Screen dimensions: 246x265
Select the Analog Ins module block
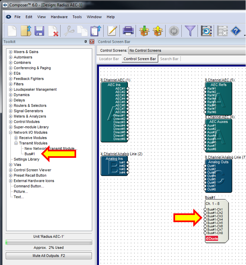(x=114, y=166)
